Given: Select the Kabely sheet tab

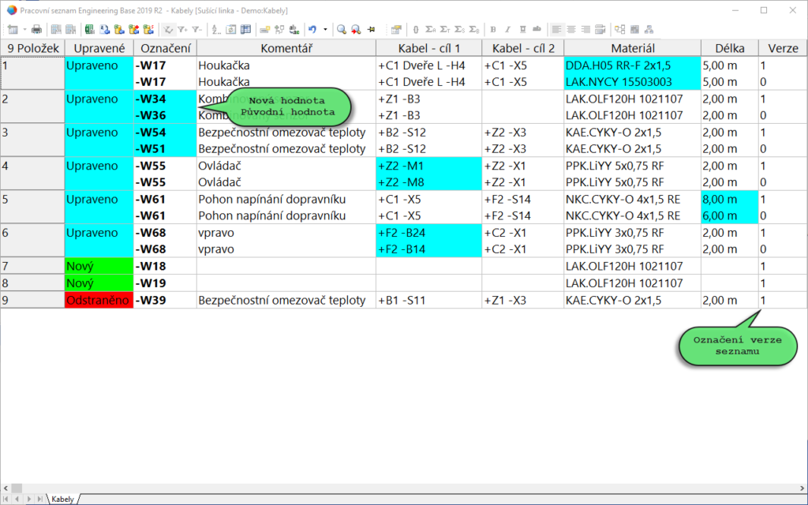Looking at the screenshot, I should tap(63, 499).
